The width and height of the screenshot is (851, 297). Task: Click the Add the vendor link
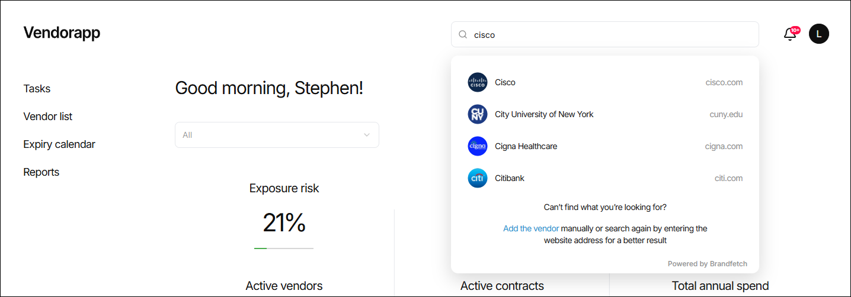(531, 228)
